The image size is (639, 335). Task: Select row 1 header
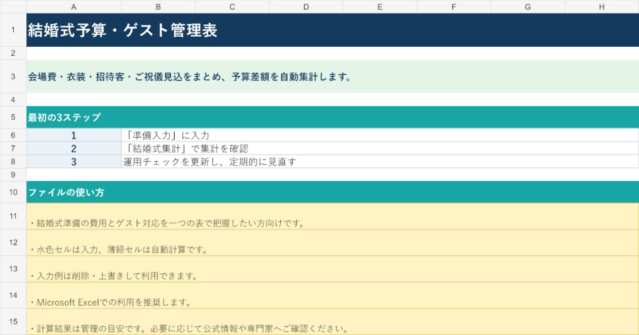point(13,30)
